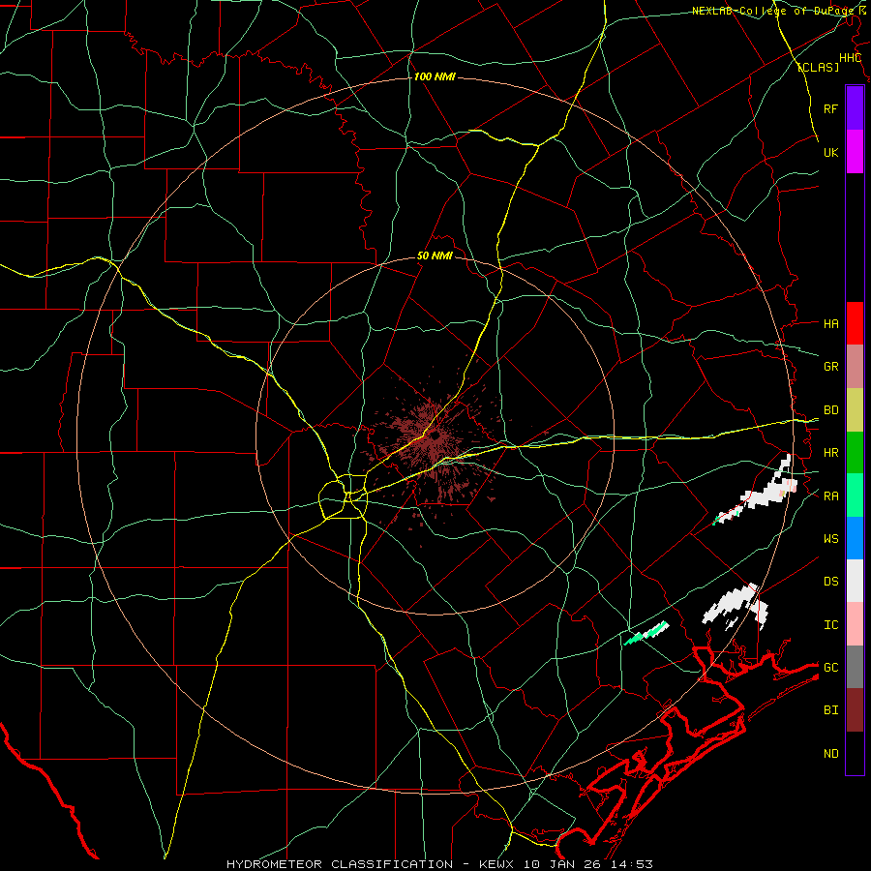
Task: Click the DS legend label
Action: (830, 582)
